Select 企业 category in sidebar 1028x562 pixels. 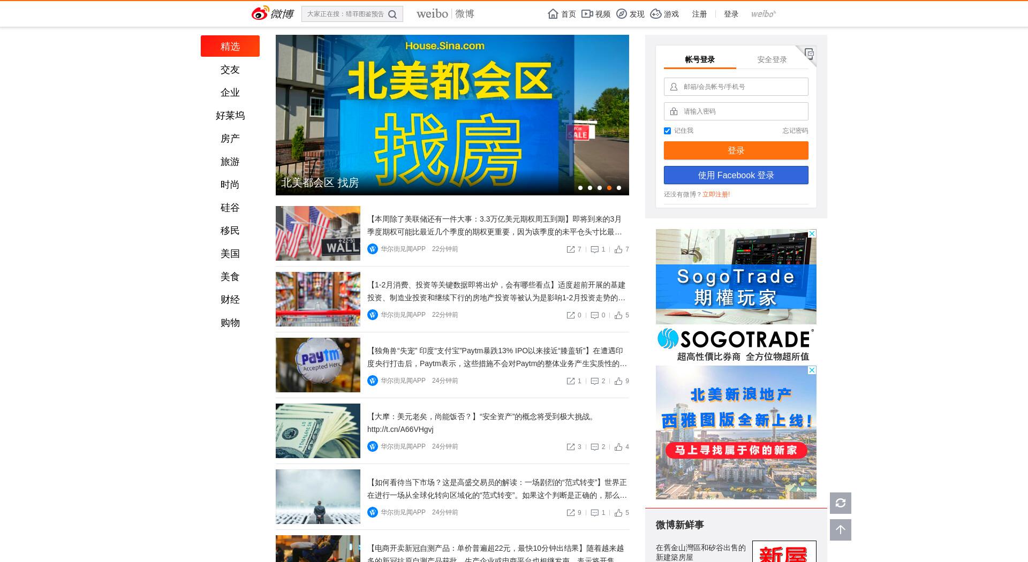(x=230, y=93)
